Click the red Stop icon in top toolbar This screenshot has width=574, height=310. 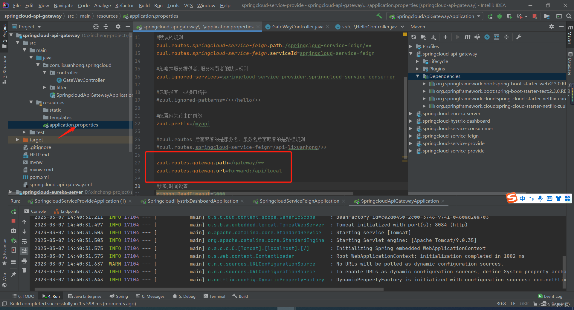[535, 16]
